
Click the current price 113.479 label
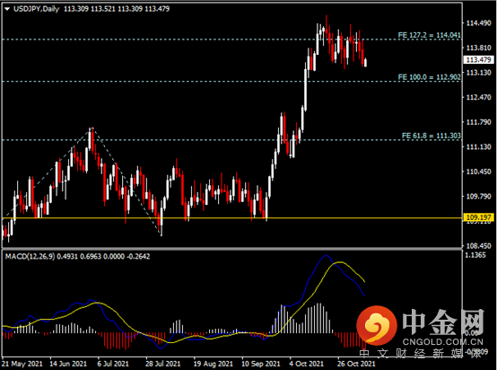[x=479, y=59]
